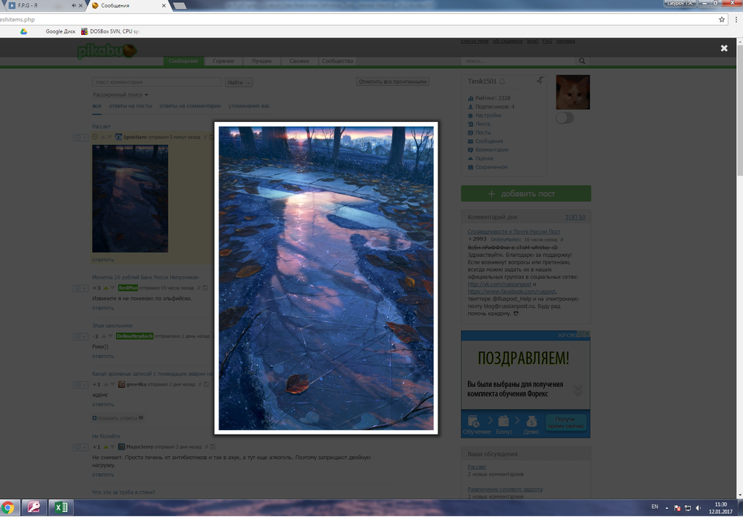
Task: Click ответить under Ignistiare's image comment
Action: [x=103, y=260]
